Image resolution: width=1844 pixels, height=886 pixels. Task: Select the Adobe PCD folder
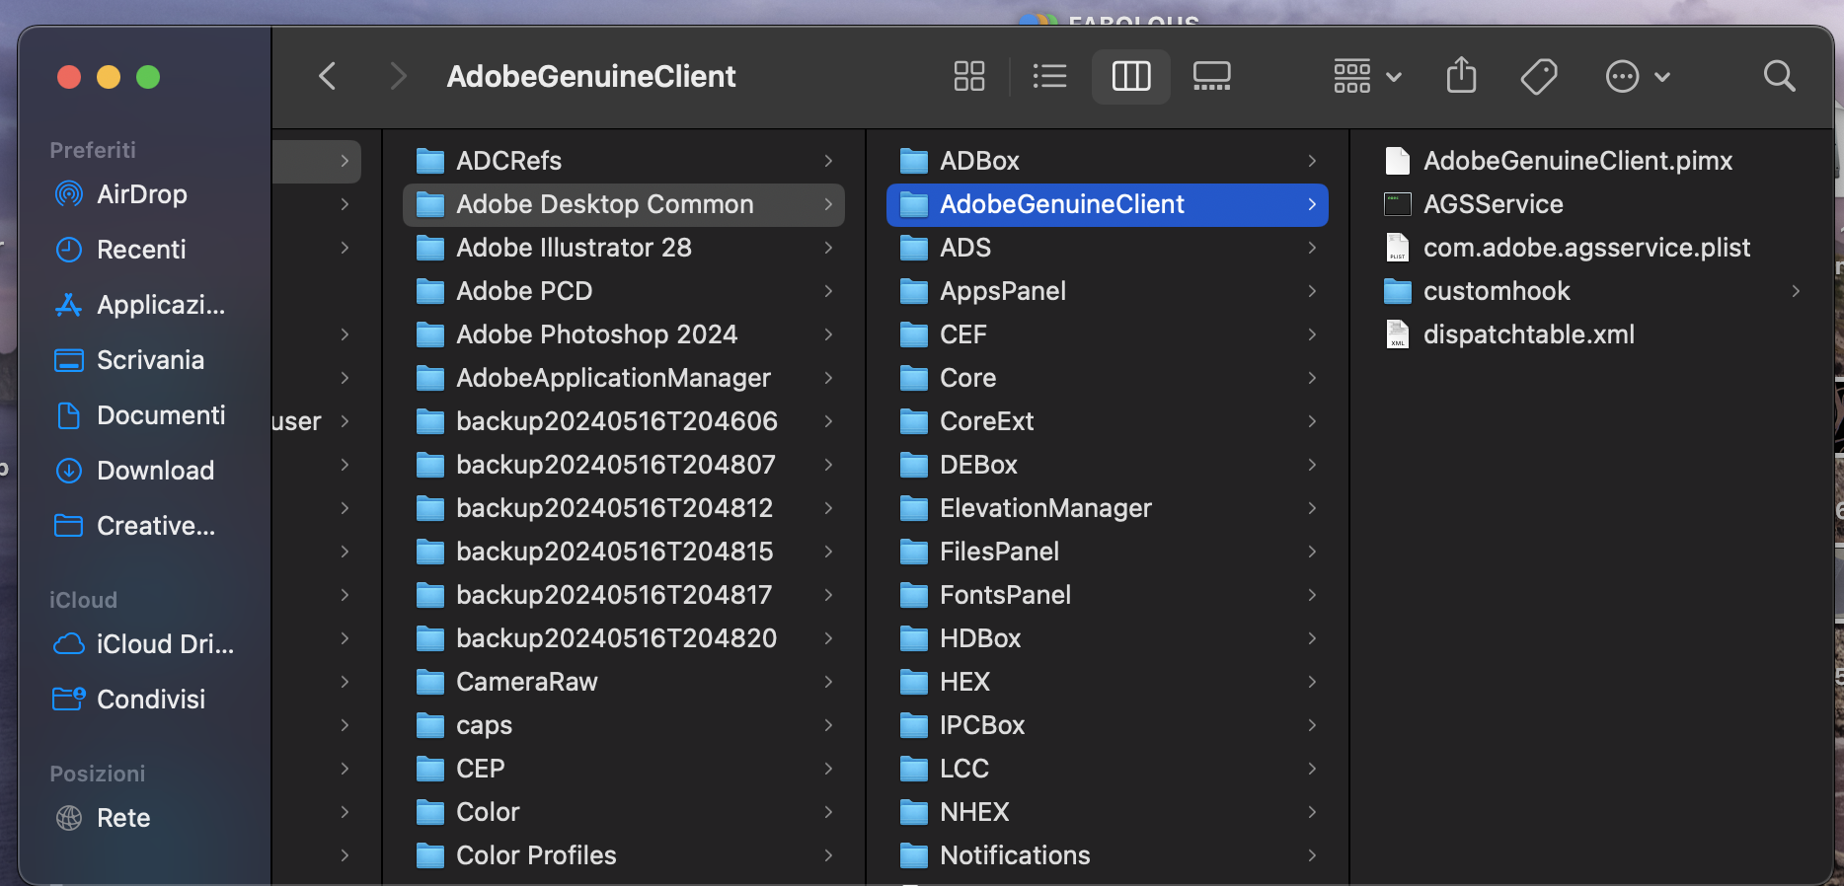[624, 291]
